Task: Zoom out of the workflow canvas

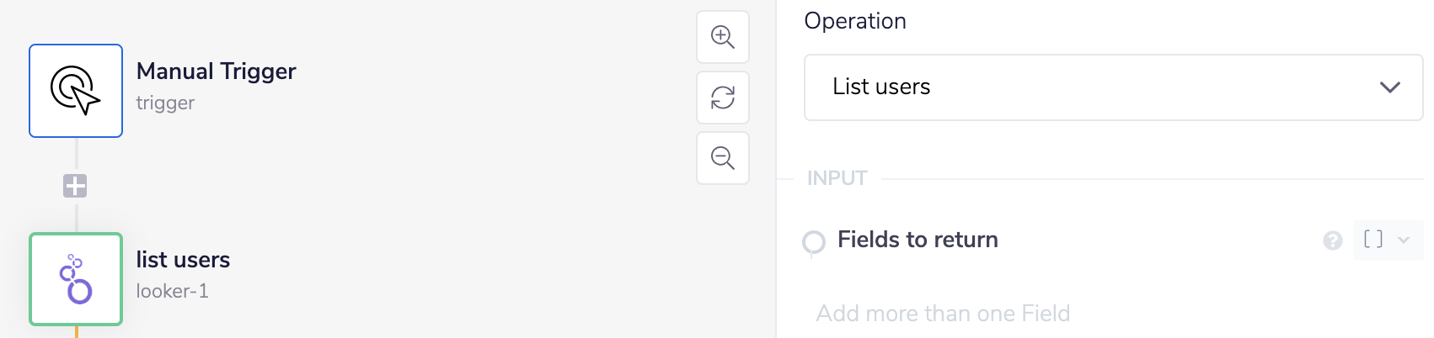Action: pos(723,158)
